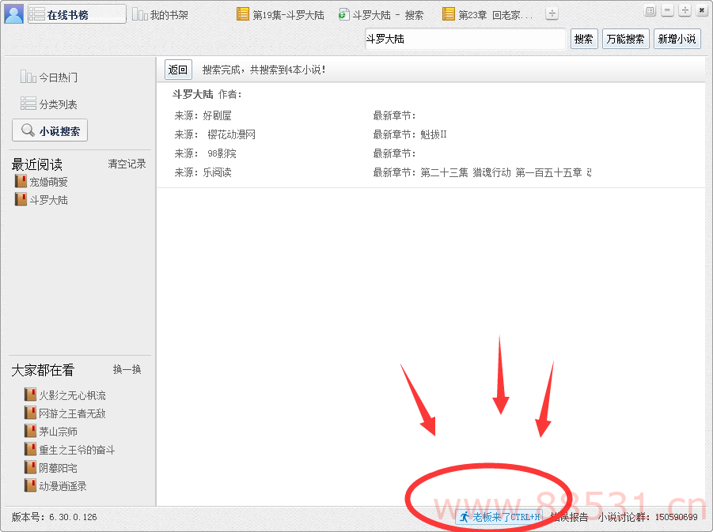Click book icon beside recent 斗罗大陆
Screen dimensions: 713x532
(x=21, y=199)
